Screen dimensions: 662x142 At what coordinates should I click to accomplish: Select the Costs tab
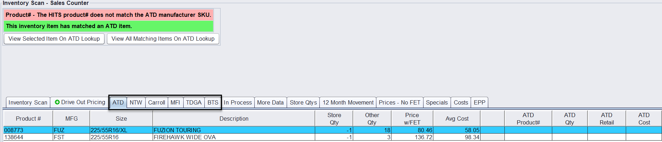[x=461, y=102]
